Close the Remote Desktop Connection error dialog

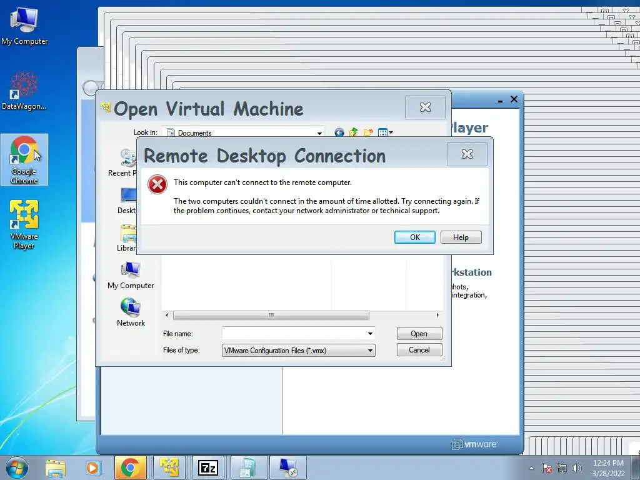pyautogui.click(x=467, y=154)
